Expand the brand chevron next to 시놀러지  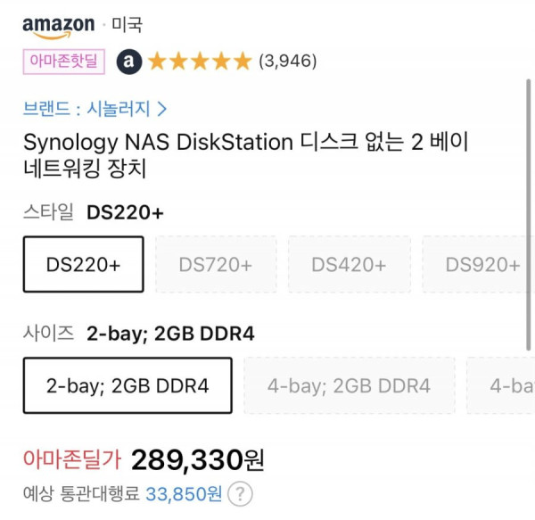point(162,109)
